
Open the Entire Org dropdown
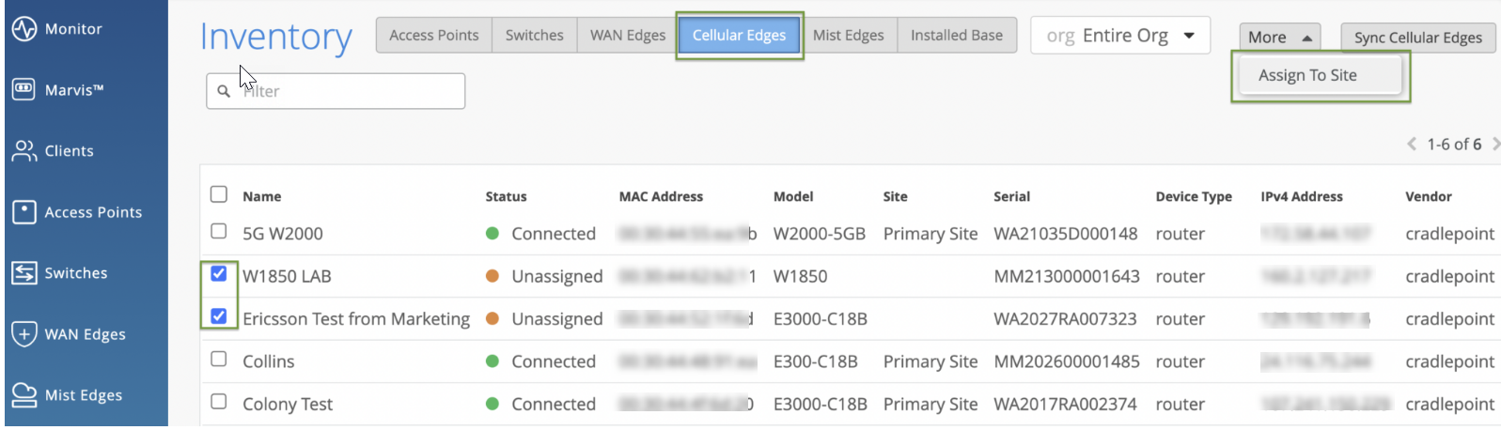coord(1120,36)
